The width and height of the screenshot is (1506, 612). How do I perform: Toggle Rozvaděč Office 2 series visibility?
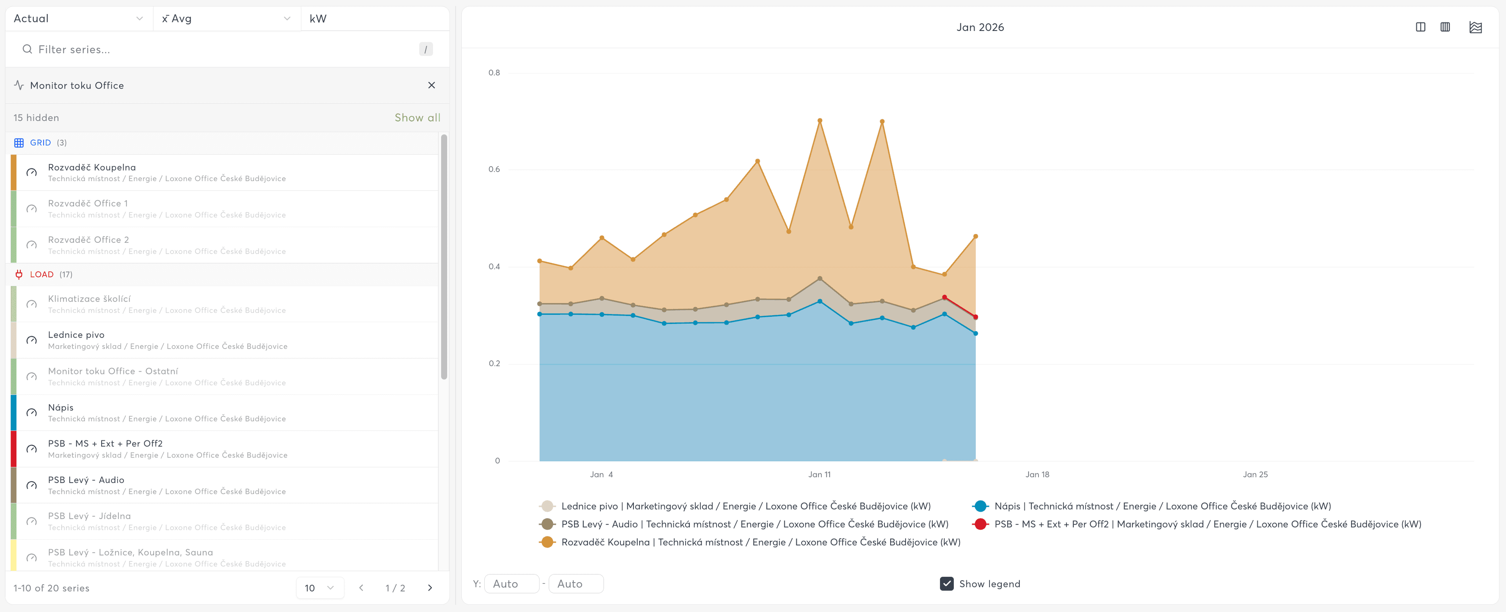click(224, 245)
